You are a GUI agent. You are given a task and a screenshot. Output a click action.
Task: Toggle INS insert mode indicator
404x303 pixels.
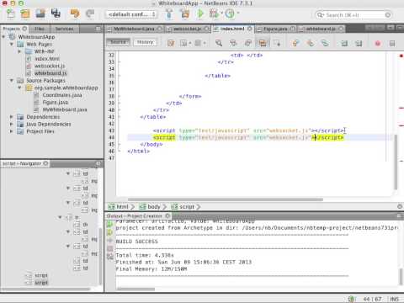point(394,299)
